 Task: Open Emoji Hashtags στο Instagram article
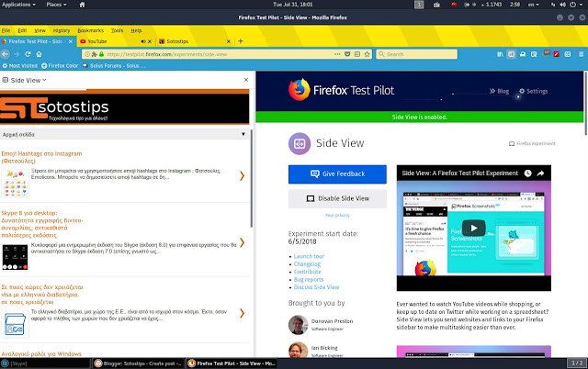(x=41, y=157)
